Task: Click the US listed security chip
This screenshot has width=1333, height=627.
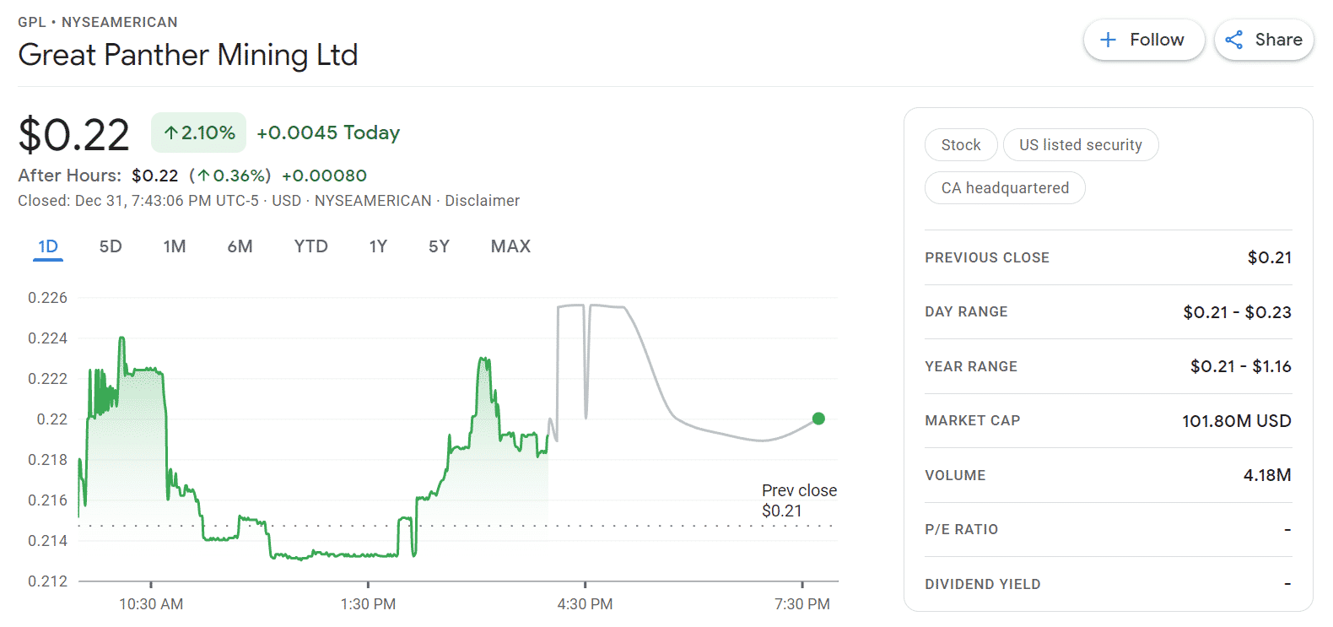Action: coord(1081,145)
